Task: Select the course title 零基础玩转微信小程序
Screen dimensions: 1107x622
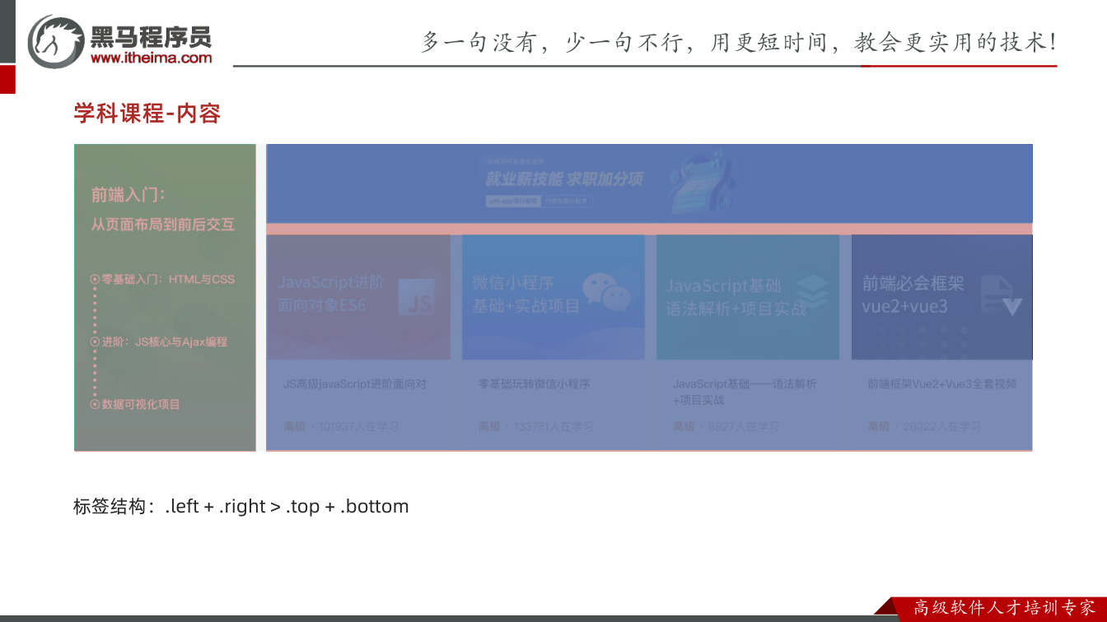Action: coord(535,384)
